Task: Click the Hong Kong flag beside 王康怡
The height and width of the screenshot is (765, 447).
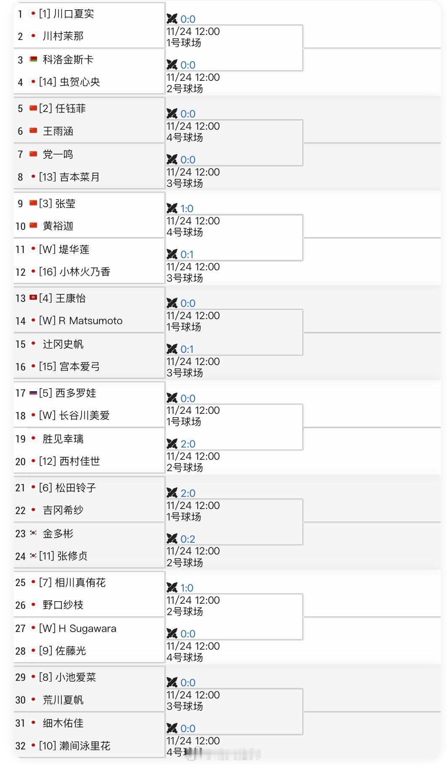Action: click(x=33, y=298)
